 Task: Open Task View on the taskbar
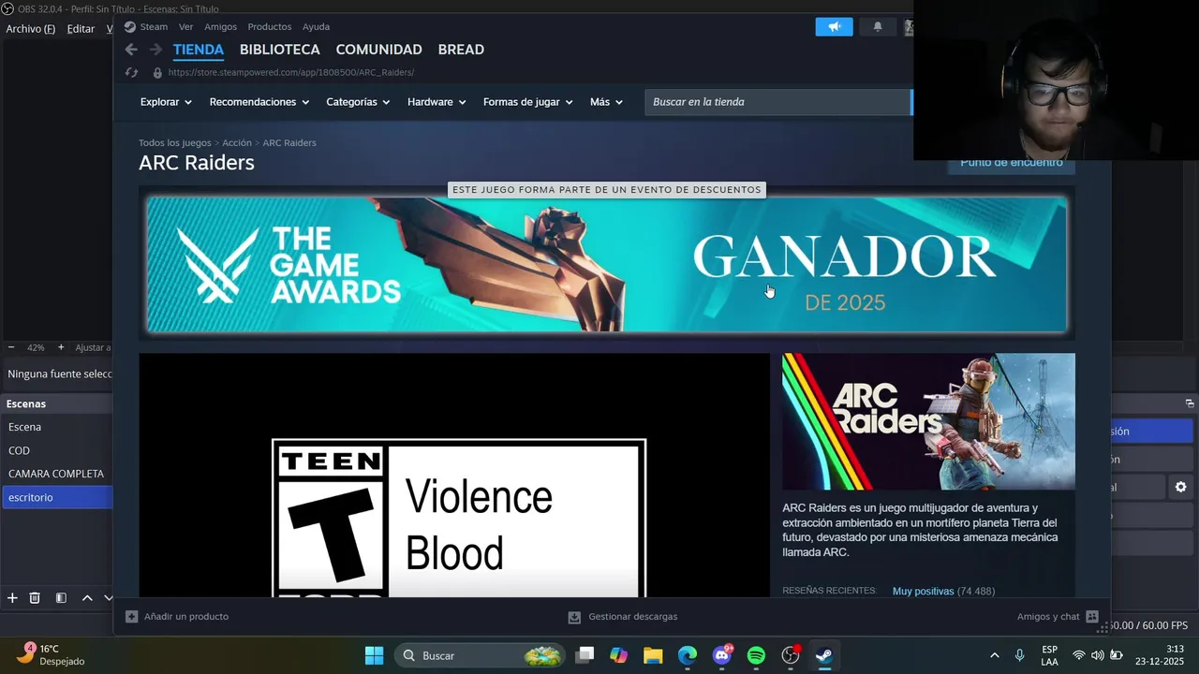tap(585, 655)
